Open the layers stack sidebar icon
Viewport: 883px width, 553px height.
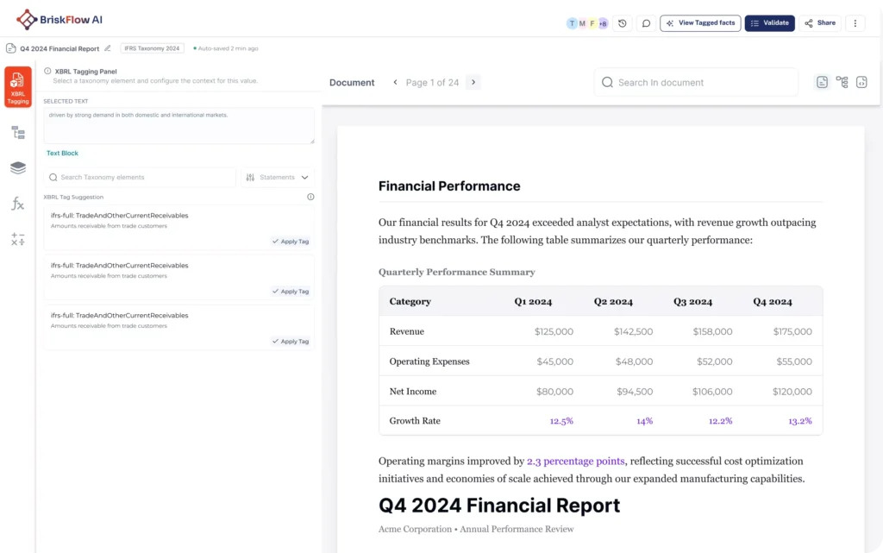[18, 167]
